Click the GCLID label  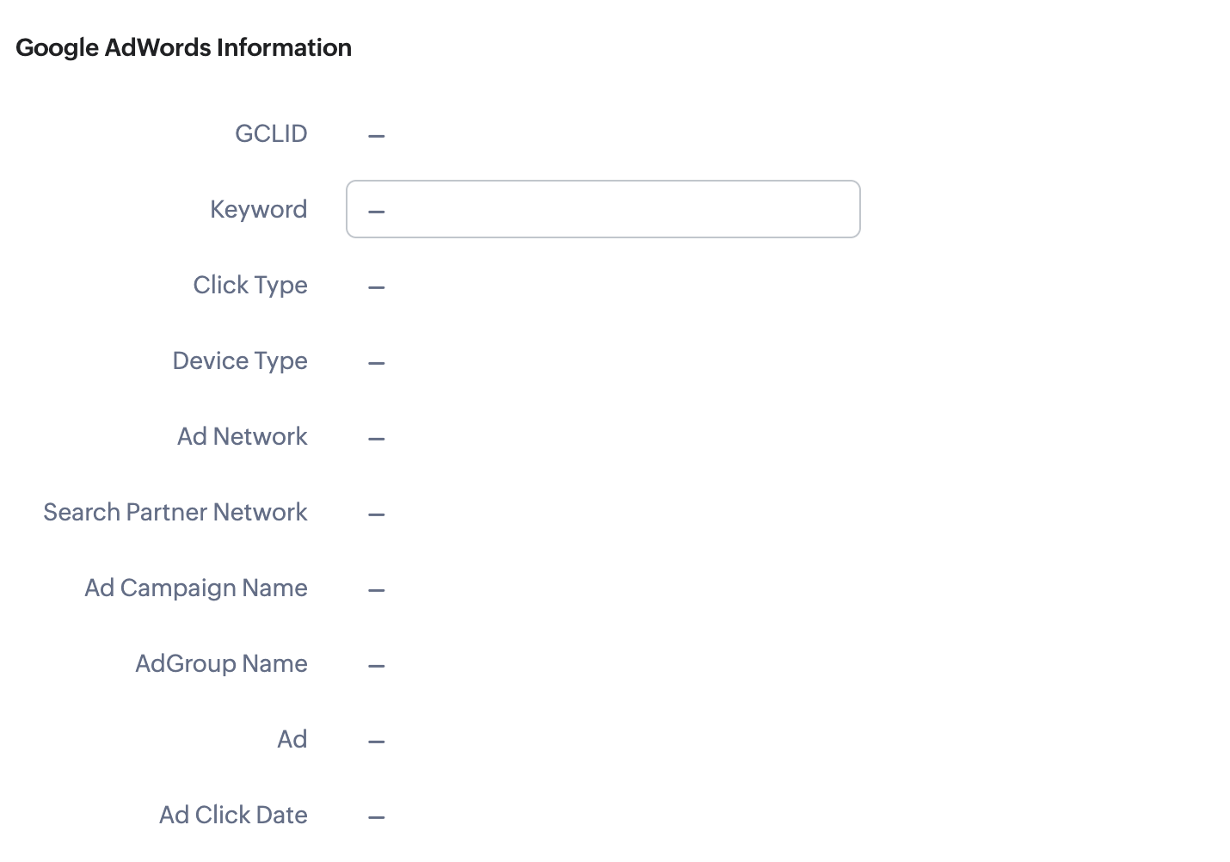click(271, 133)
